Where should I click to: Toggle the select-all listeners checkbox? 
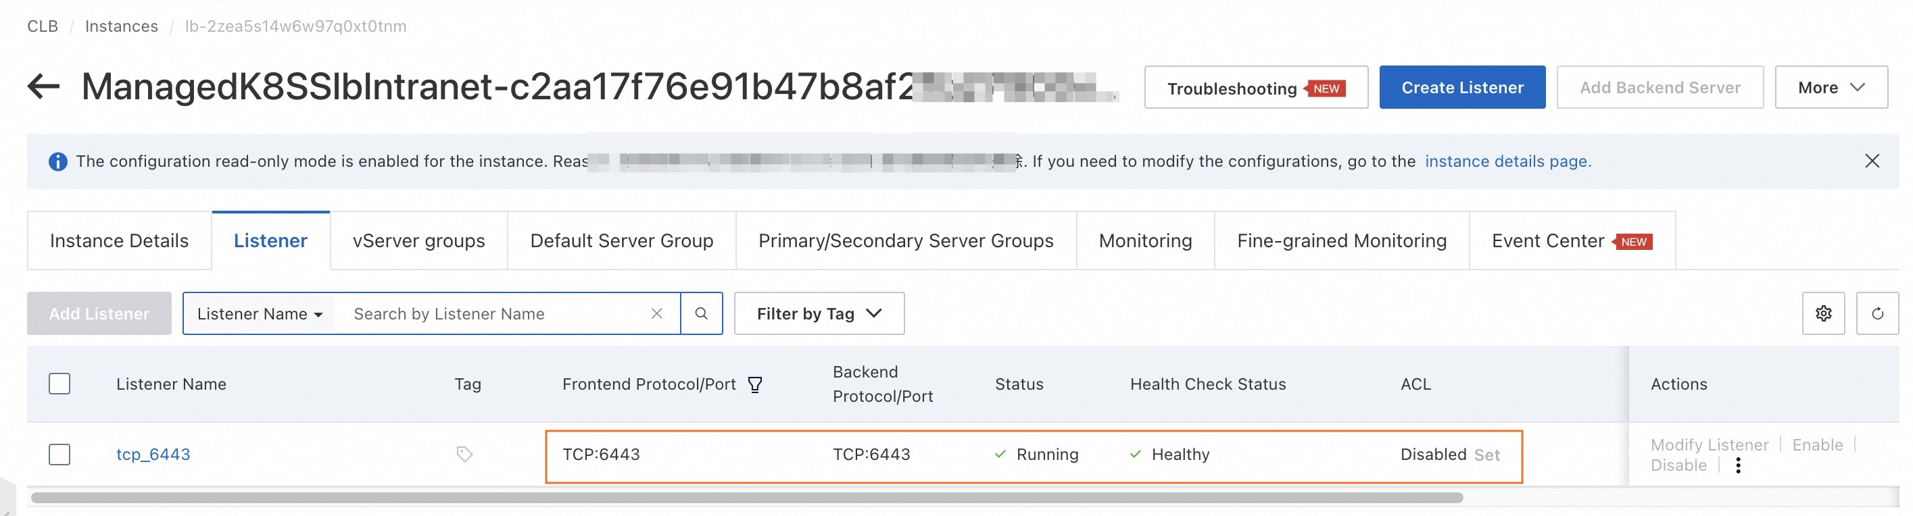click(x=59, y=384)
